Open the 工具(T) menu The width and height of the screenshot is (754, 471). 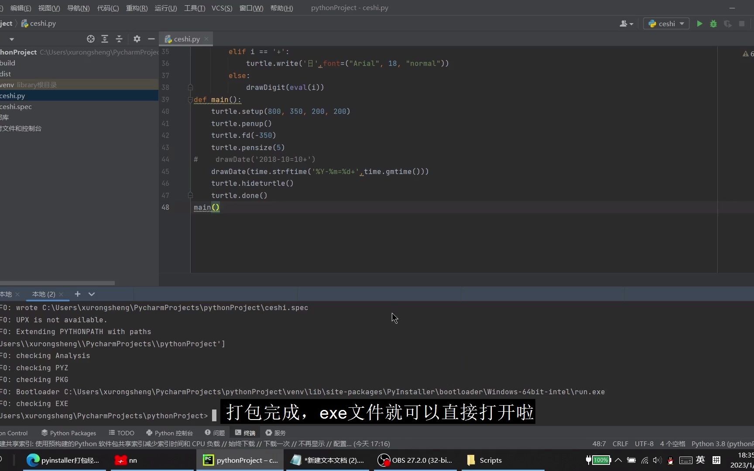(x=195, y=8)
